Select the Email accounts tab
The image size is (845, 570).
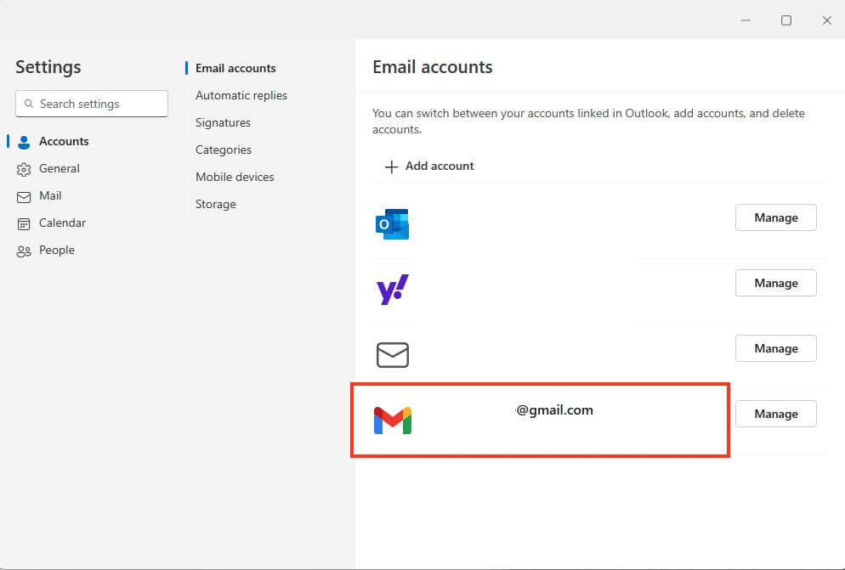click(x=235, y=68)
